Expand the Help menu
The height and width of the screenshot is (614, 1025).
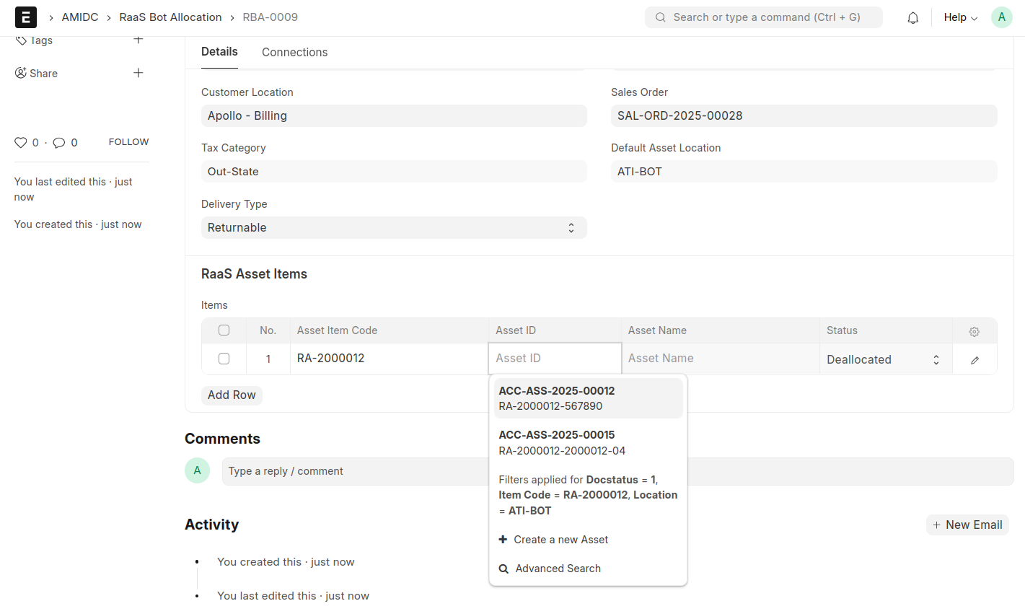[x=960, y=17]
